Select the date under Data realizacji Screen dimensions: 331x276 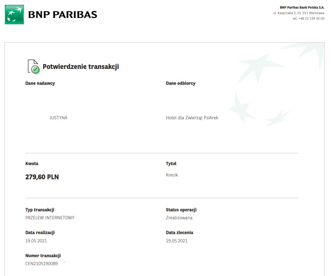click(36, 241)
